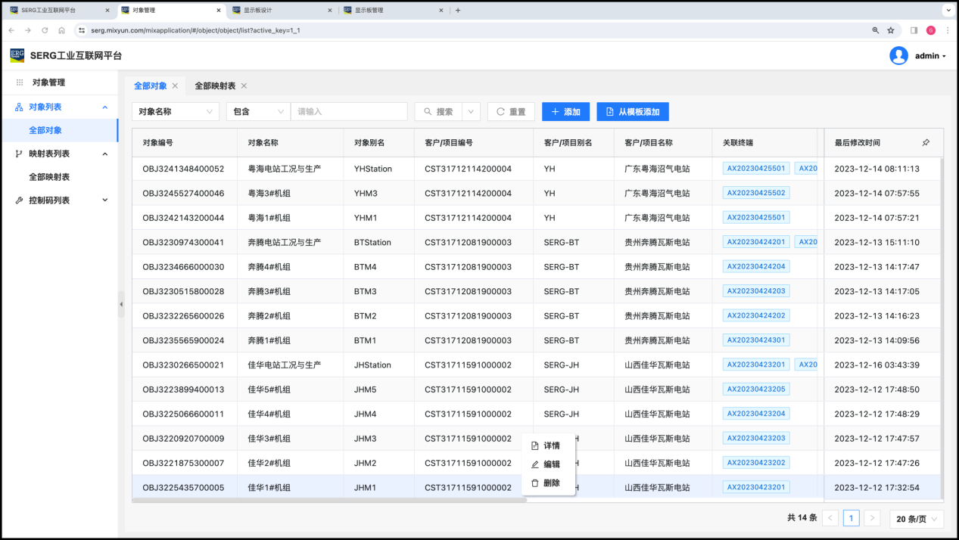Click the blue 添加 button
The width and height of the screenshot is (959, 540).
(565, 112)
